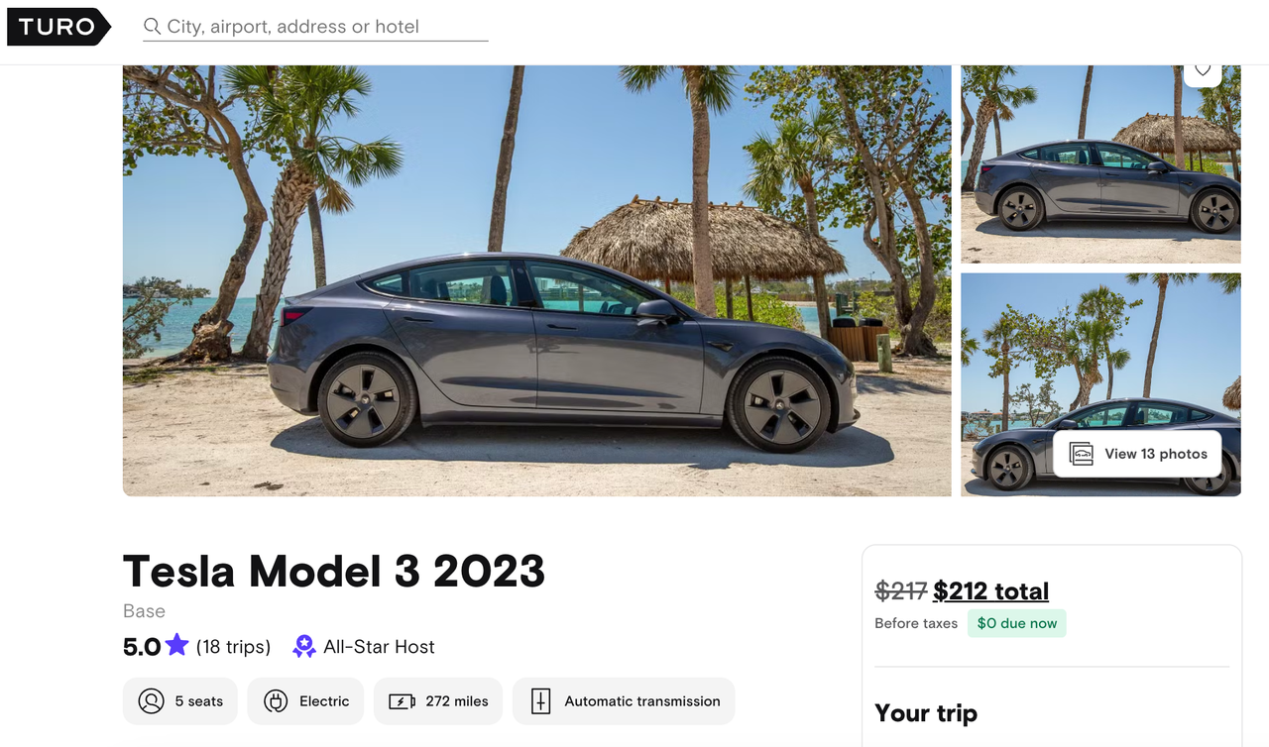Click the $0 due now badge
This screenshot has width=1269, height=747.
click(x=1016, y=623)
